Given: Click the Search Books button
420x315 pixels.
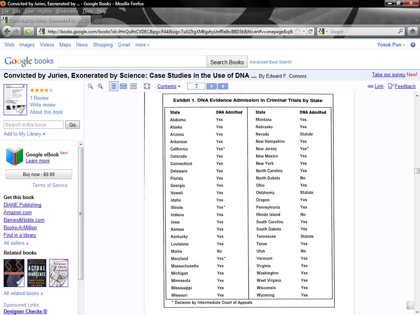Looking at the screenshot, I should pyautogui.click(x=227, y=62).
